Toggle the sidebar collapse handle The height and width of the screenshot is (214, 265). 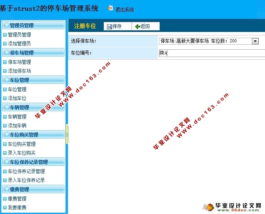click(x=67, y=134)
